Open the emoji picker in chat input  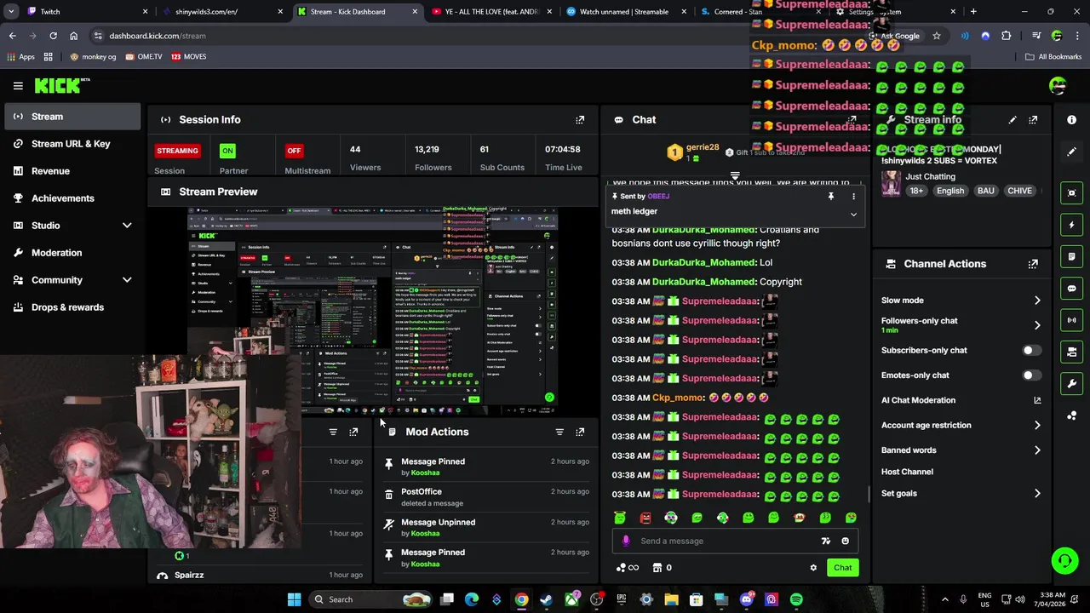point(845,541)
